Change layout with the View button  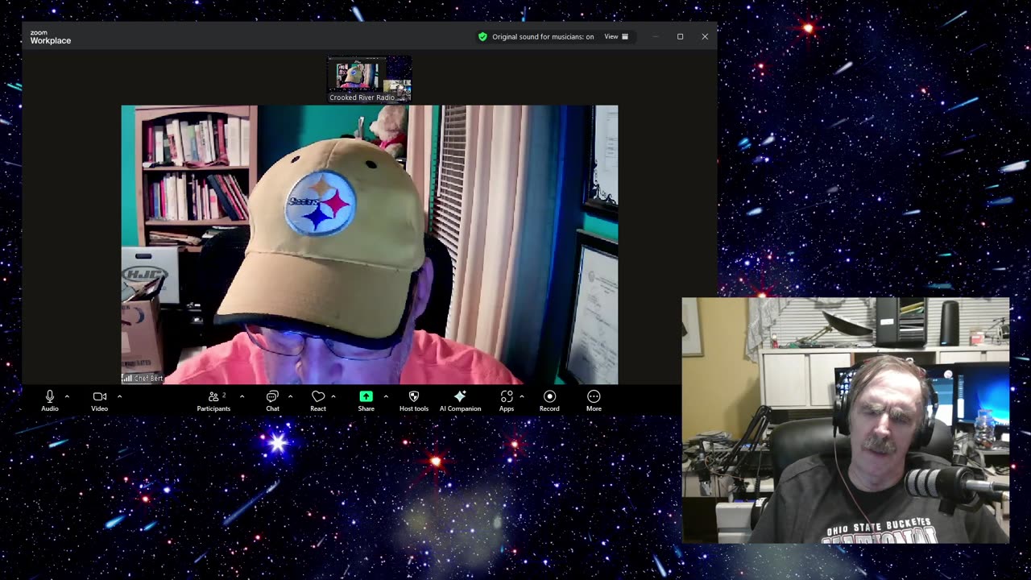point(616,36)
